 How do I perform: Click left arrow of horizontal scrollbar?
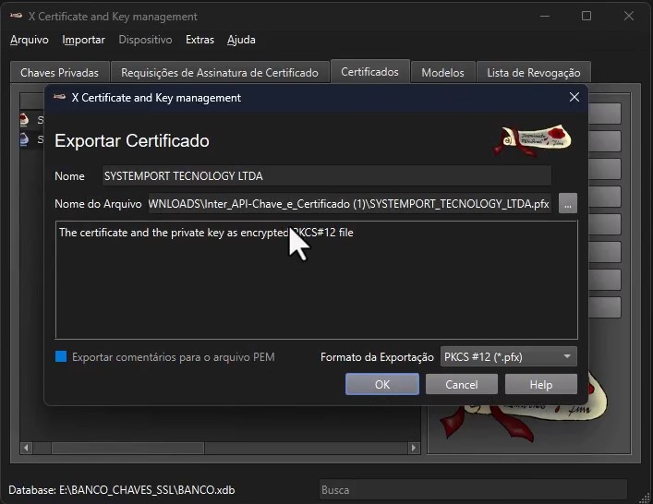26,448
